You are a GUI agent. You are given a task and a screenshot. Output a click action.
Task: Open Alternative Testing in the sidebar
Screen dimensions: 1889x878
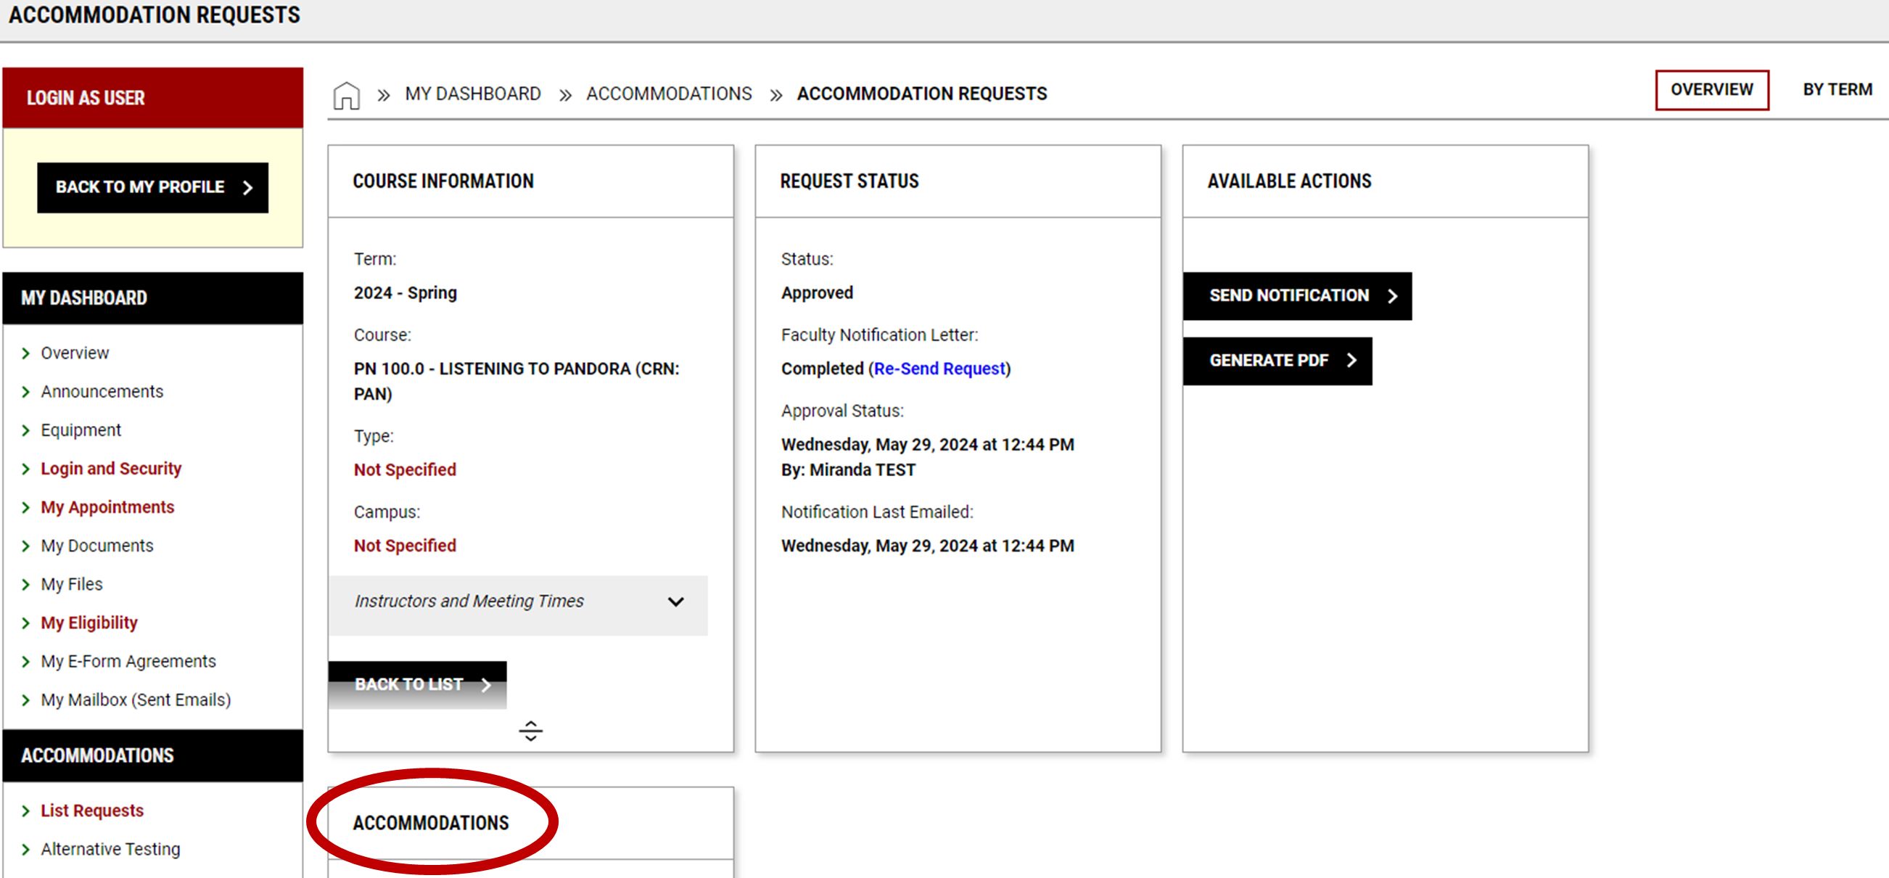pyautogui.click(x=112, y=849)
